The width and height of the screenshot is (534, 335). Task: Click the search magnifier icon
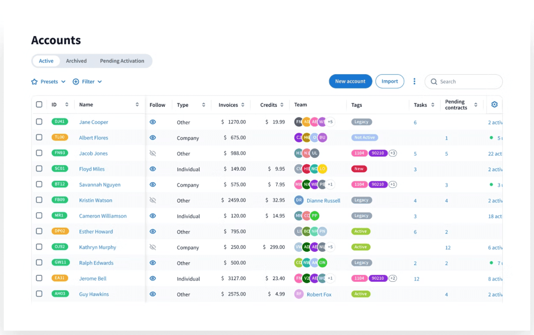pos(434,81)
